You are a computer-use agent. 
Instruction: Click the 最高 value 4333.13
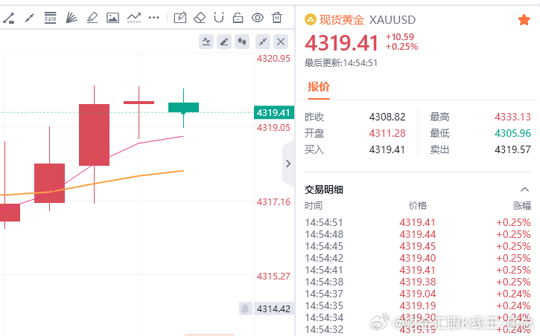coord(512,117)
